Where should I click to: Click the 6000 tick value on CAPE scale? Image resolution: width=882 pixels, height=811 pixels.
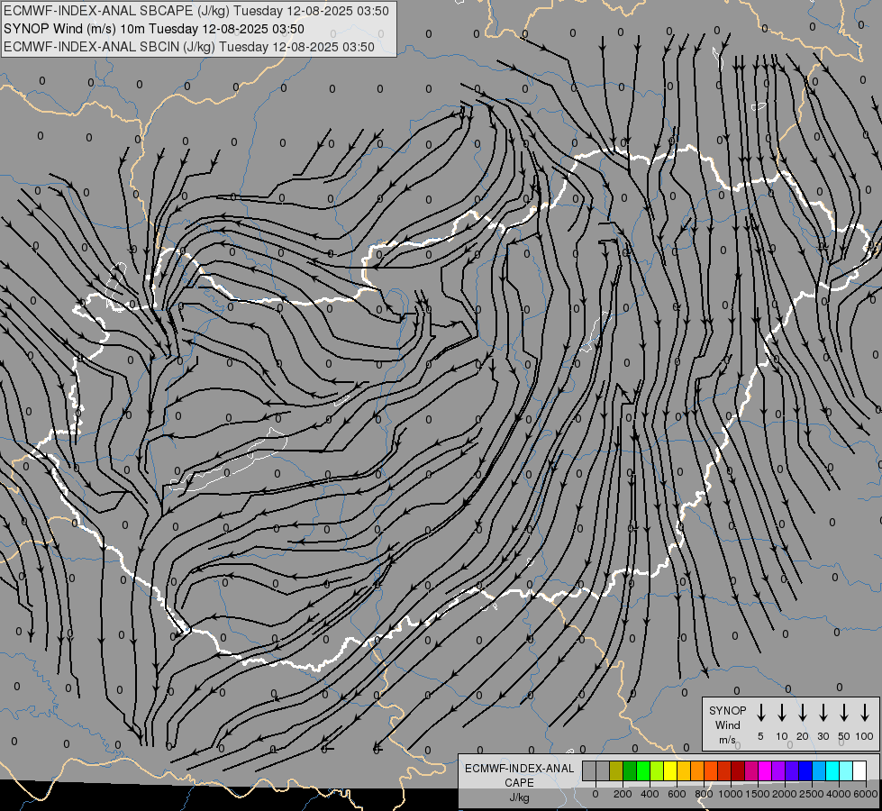pyautogui.click(x=866, y=794)
